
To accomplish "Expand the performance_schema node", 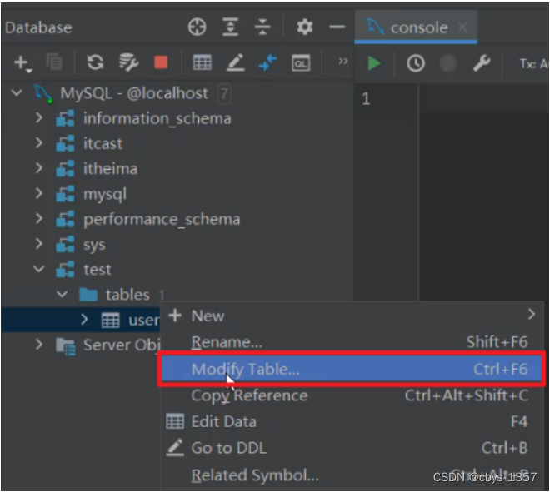I will click(x=39, y=220).
